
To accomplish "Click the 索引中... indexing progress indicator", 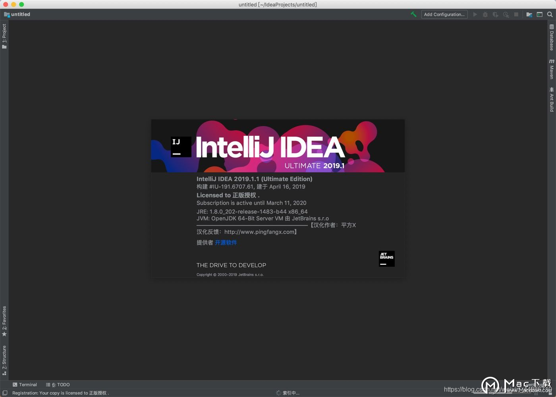I will point(288,393).
